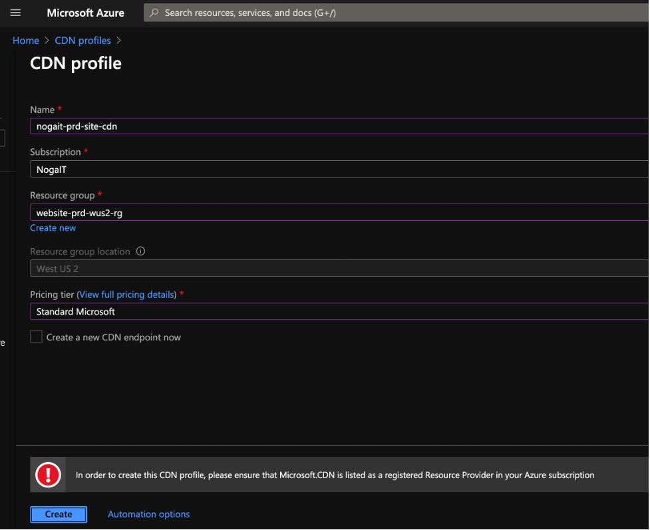Open the Pricing tier dropdown
Viewport: 650px width, 530px height.
[339, 311]
